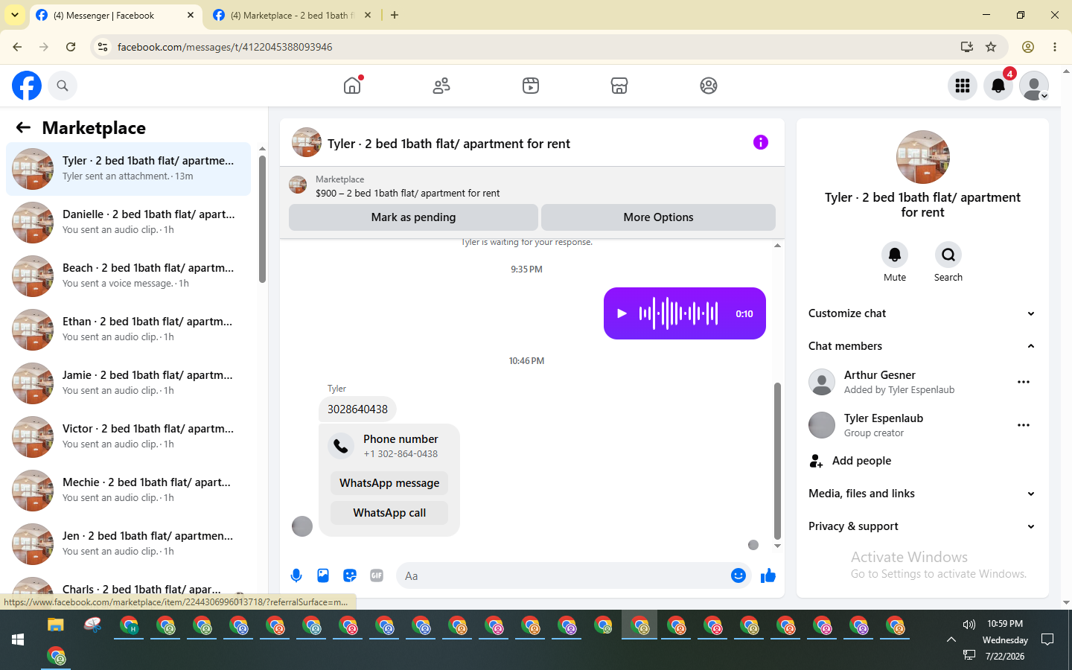The width and height of the screenshot is (1072, 670).
Task: Open Jen conversation in the list
Action: (x=128, y=544)
